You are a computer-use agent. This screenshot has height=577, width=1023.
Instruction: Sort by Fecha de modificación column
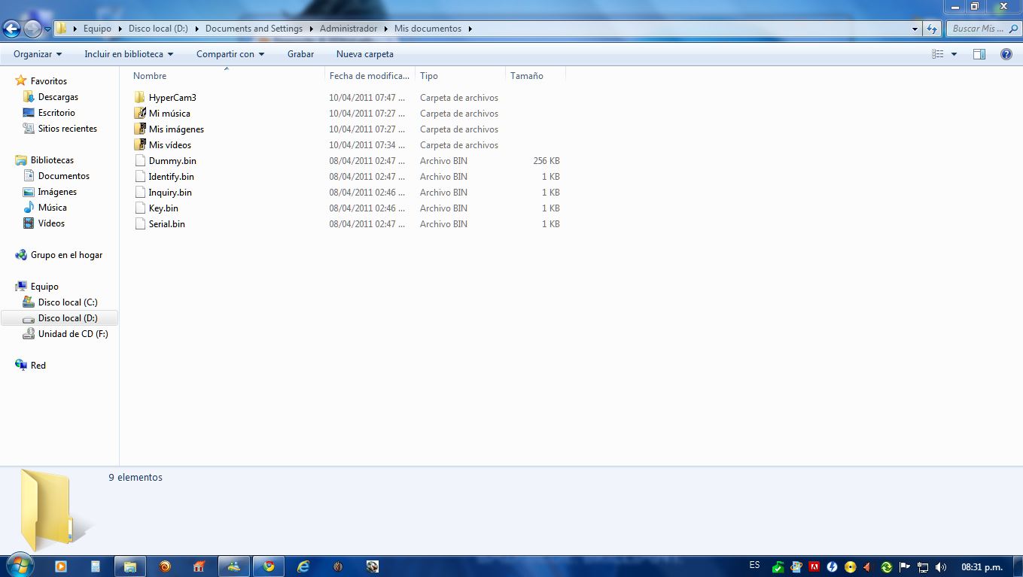(370, 76)
